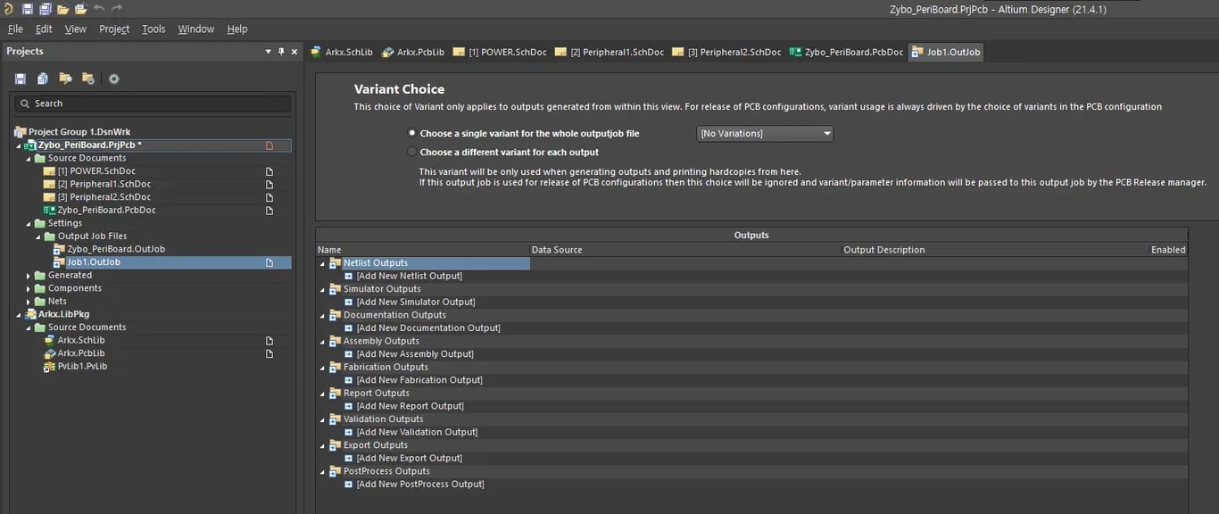Click the Save icon in the title bar

pyautogui.click(x=27, y=9)
